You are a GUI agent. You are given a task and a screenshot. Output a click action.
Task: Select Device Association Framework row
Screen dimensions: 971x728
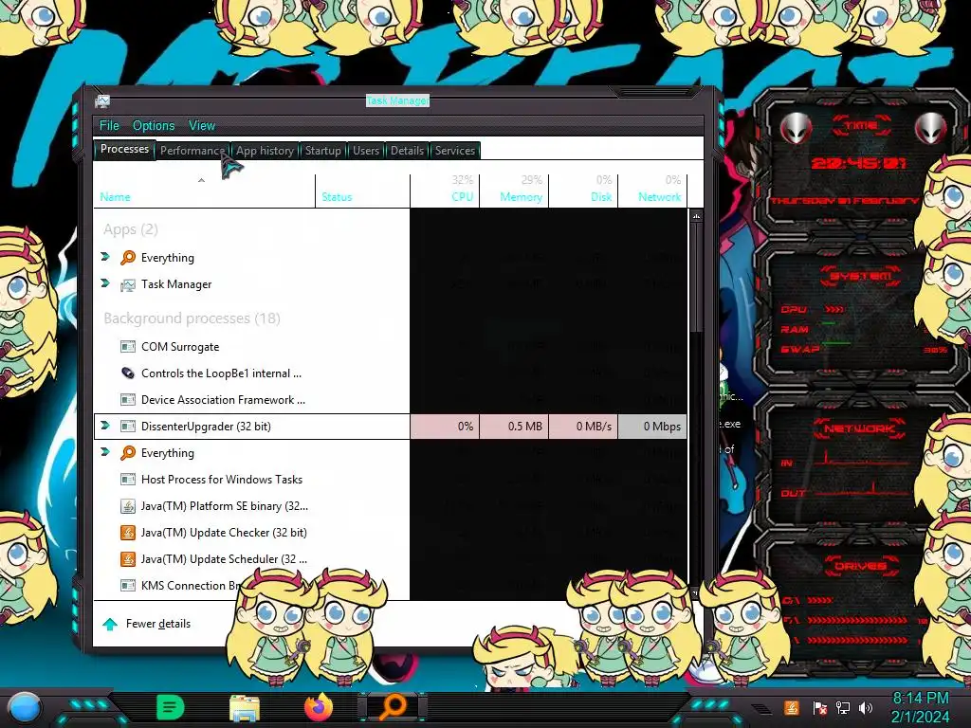[x=390, y=400]
